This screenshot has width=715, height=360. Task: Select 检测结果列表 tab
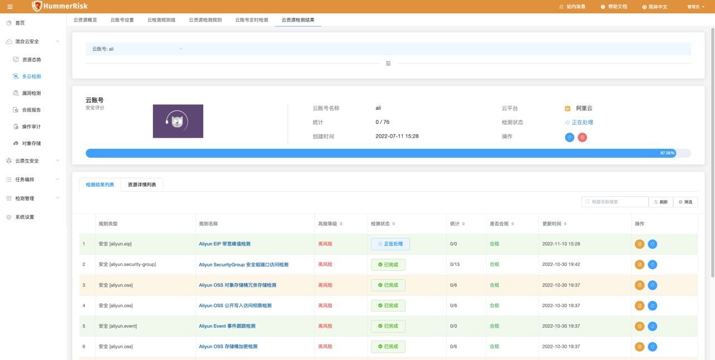tap(99, 184)
